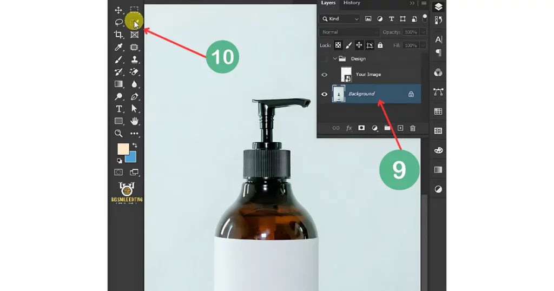Screen dimensions: 554x291
Task: Filter for shape layers
Action: click(403, 19)
